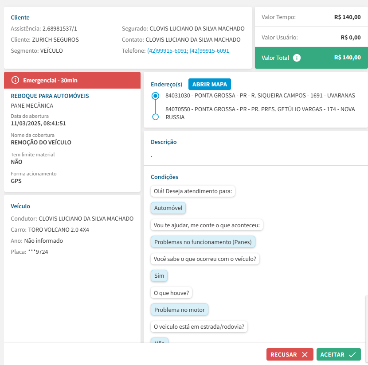Click the RECUSAR button text
Viewport: 368px width, 365px height.
coord(283,354)
